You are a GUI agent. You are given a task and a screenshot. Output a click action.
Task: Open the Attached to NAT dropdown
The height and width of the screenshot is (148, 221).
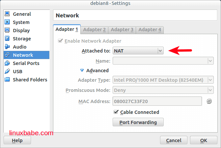point(138,51)
